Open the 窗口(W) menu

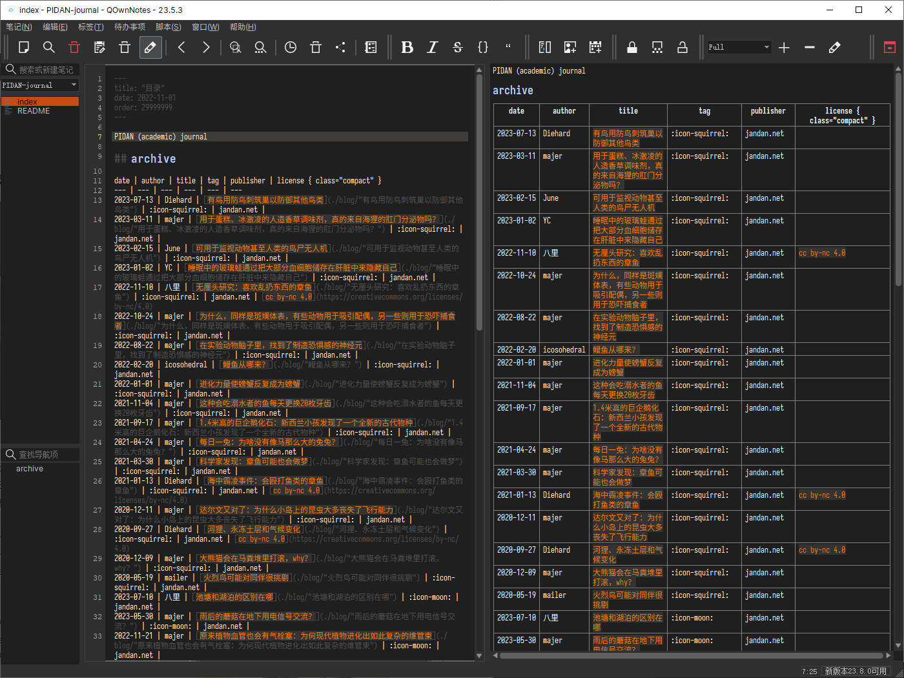coord(205,26)
